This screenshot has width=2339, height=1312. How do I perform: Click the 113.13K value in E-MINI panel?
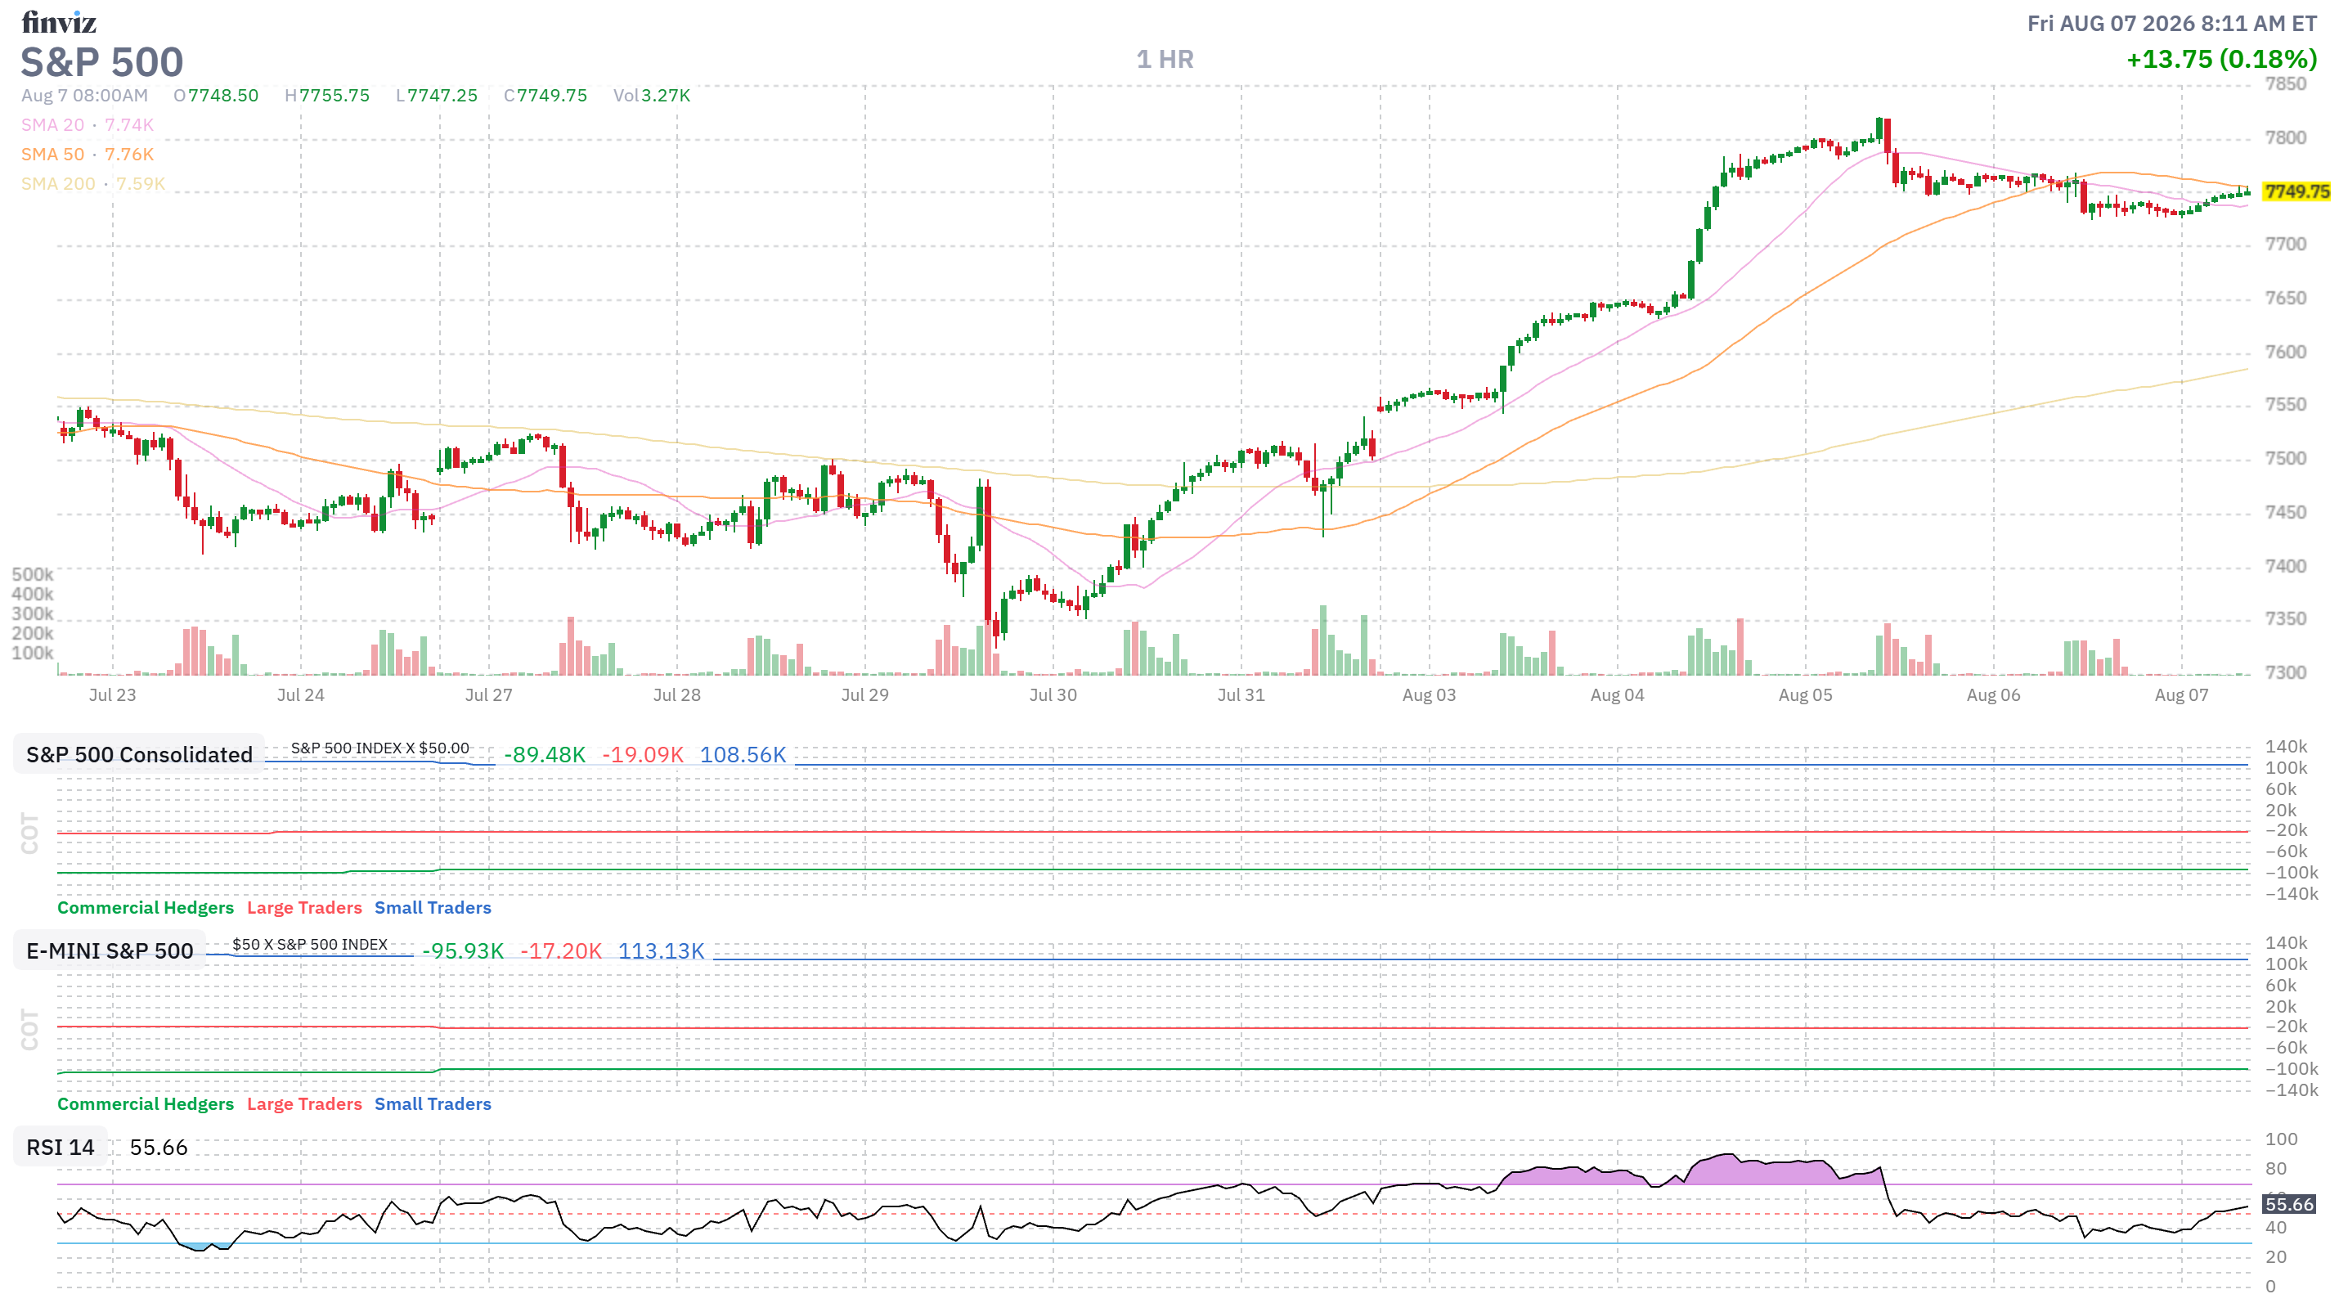click(x=661, y=951)
